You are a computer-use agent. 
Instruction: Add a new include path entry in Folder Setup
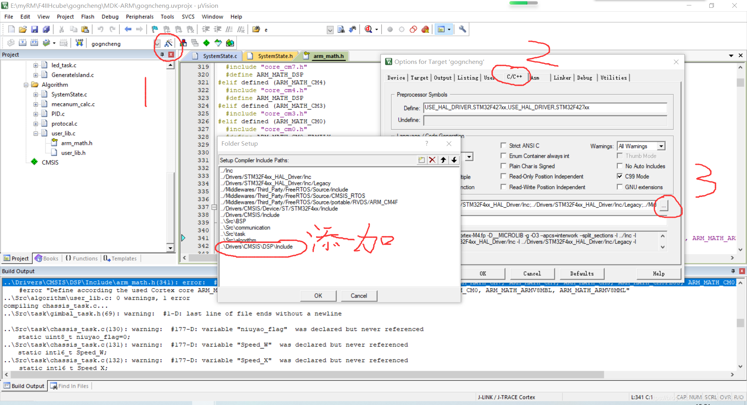(x=421, y=160)
